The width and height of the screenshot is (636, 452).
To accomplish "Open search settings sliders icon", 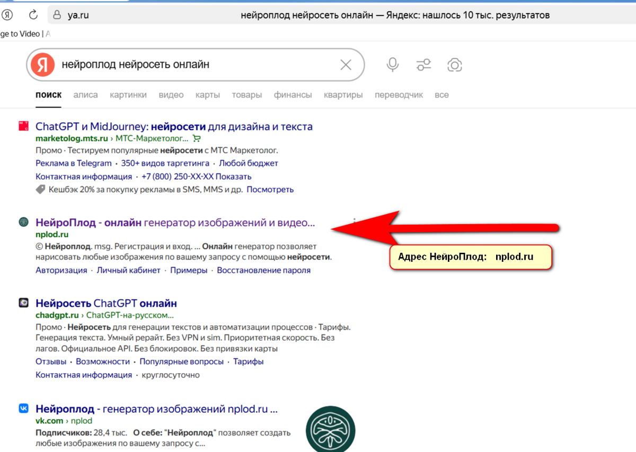I will click(423, 65).
